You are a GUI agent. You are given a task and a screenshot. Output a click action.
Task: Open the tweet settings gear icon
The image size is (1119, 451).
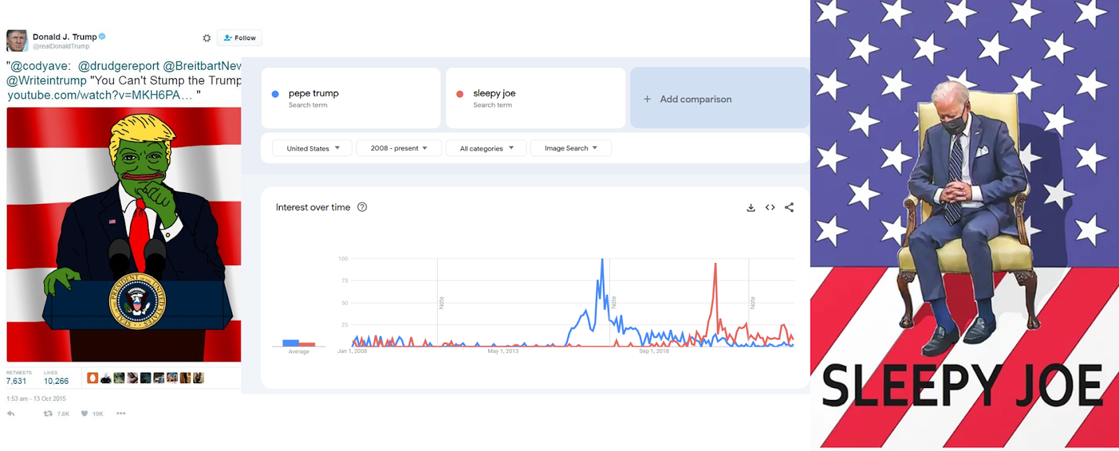[x=206, y=38]
